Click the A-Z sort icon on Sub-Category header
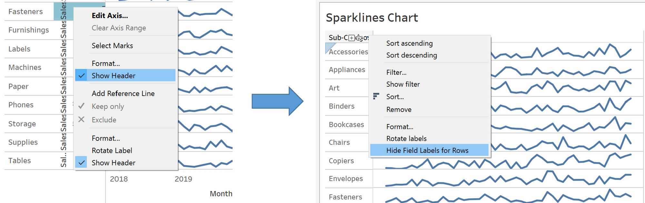The image size is (645, 203). tap(359, 38)
